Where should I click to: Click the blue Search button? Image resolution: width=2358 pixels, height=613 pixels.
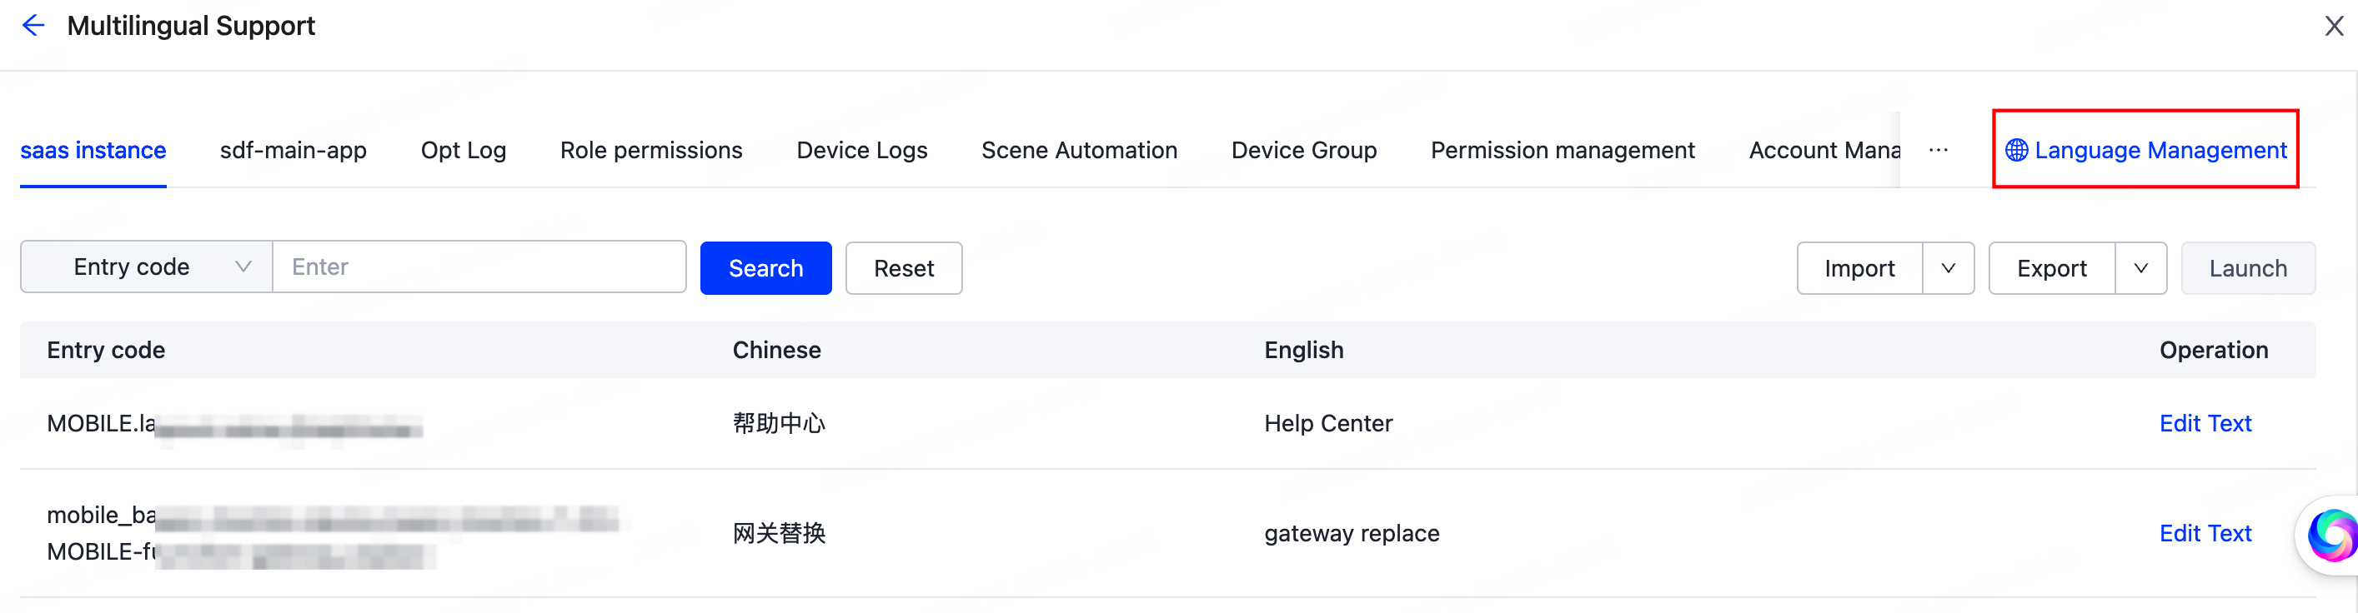click(765, 268)
